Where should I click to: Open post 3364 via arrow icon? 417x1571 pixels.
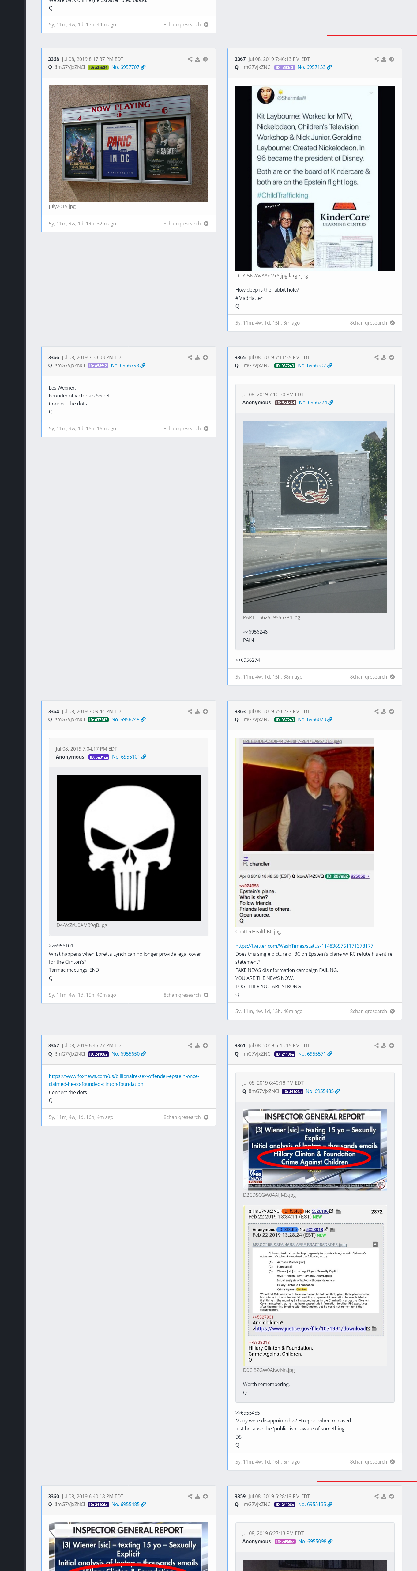[205, 711]
